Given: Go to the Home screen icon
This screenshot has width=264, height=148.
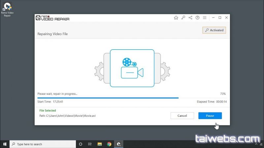Looking at the screenshot, I should click(176, 18).
